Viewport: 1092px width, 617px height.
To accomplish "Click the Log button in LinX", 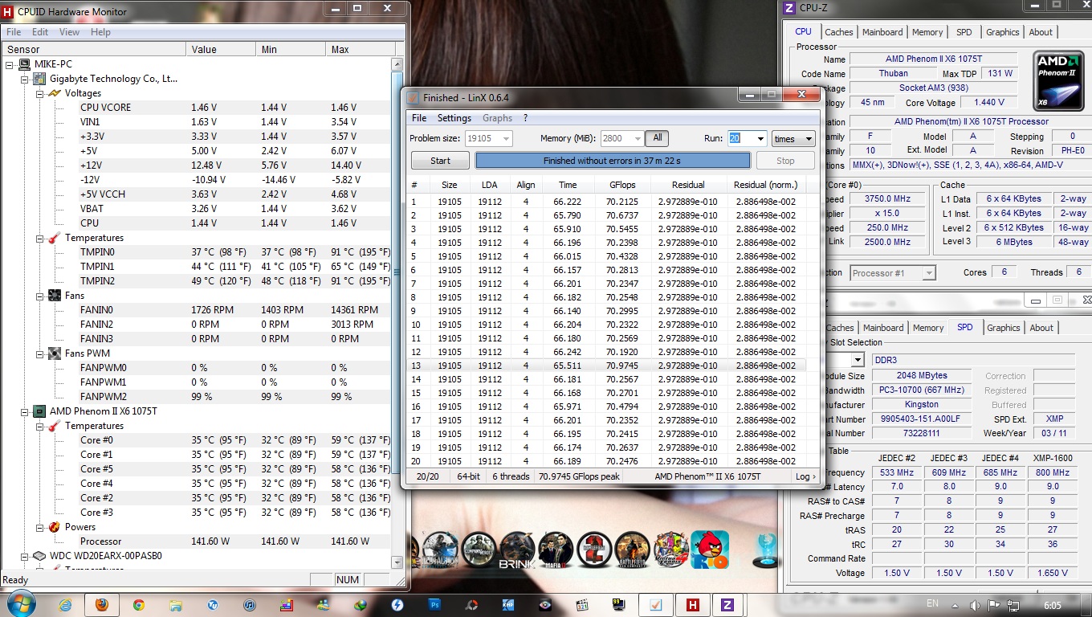I will click(x=805, y=476).
